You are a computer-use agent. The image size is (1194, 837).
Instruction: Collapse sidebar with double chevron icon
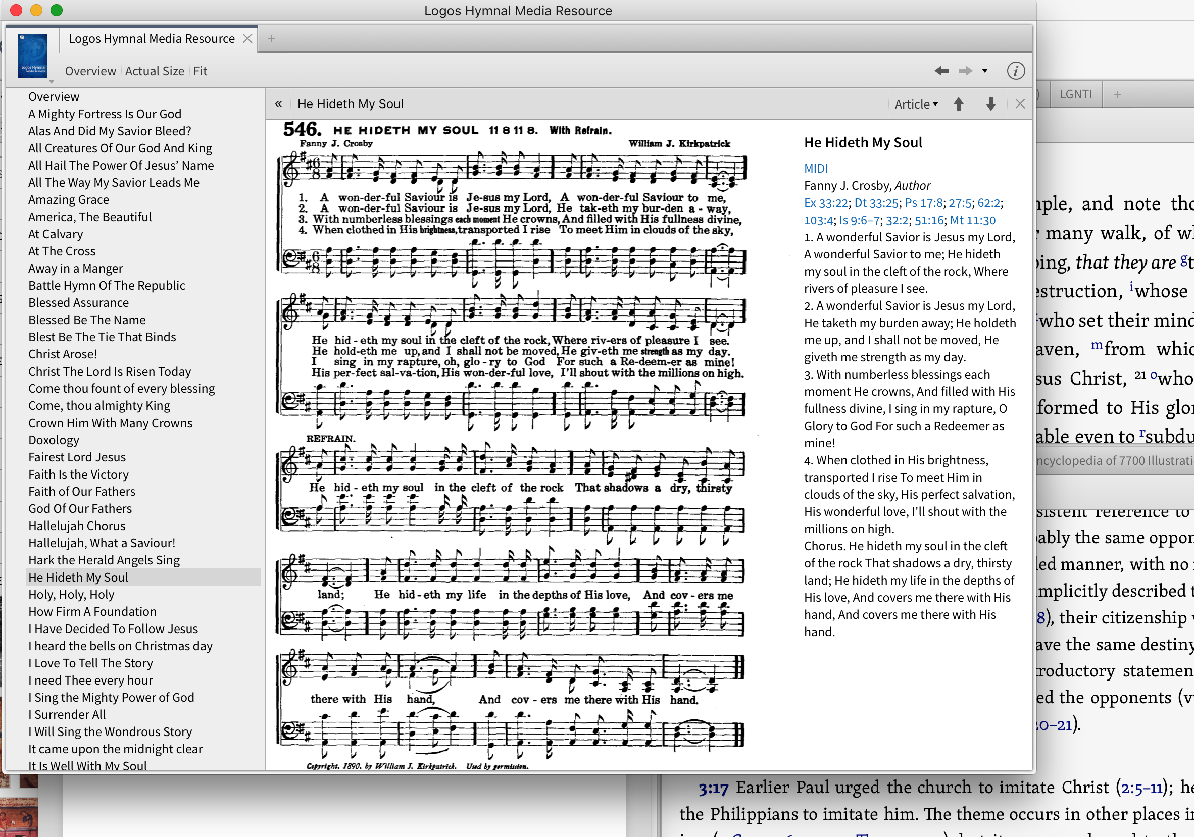pos(279,104)
